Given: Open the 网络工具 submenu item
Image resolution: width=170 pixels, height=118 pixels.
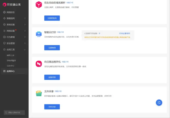Looking at the screenshot, I should click(x=10, y=55).
